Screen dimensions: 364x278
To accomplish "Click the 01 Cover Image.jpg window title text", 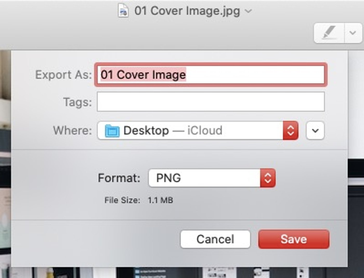I will pos(187,11).
